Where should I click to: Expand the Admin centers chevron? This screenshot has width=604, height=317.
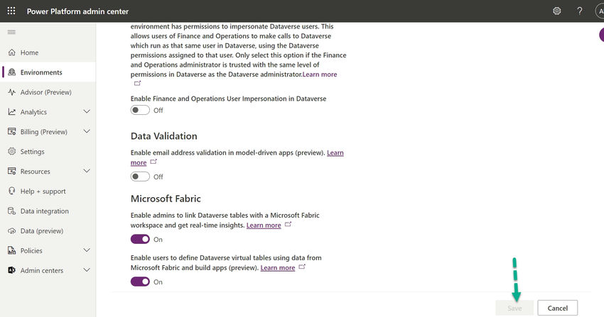(x=87, y=270)
